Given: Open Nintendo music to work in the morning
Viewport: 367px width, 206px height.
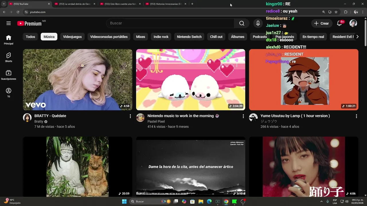Looking at the screenshot, I should 183,116.
